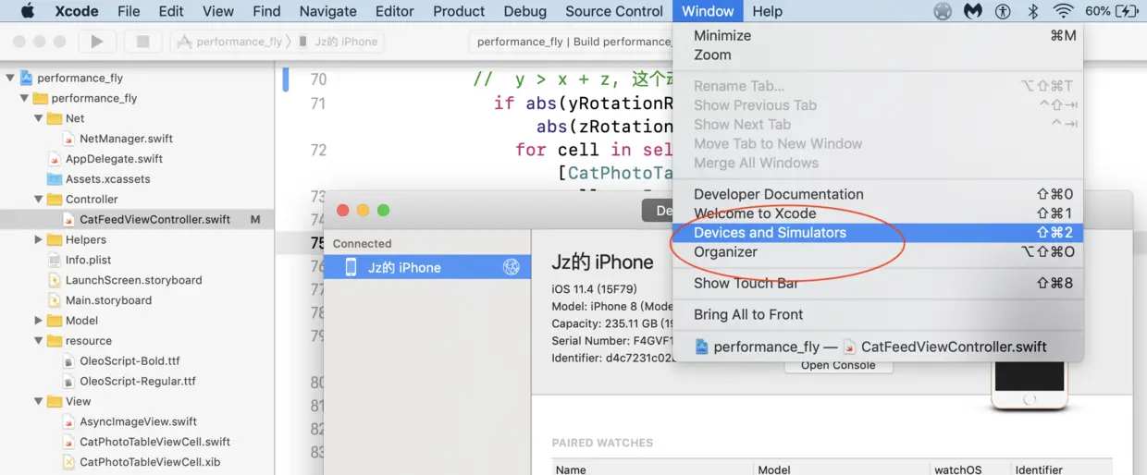The image size is (1147, 475).
Task: Choose Minimize from Window menu
Action: [x=878, y=35]
